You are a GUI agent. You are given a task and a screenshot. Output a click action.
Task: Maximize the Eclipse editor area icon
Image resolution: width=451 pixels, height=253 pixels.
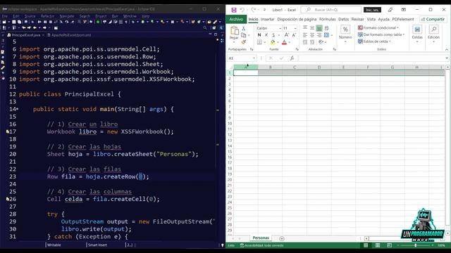(216, 34)
